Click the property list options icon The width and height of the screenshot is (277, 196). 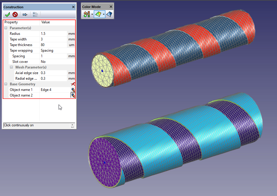pyautogui.click(x=35, y=14)
